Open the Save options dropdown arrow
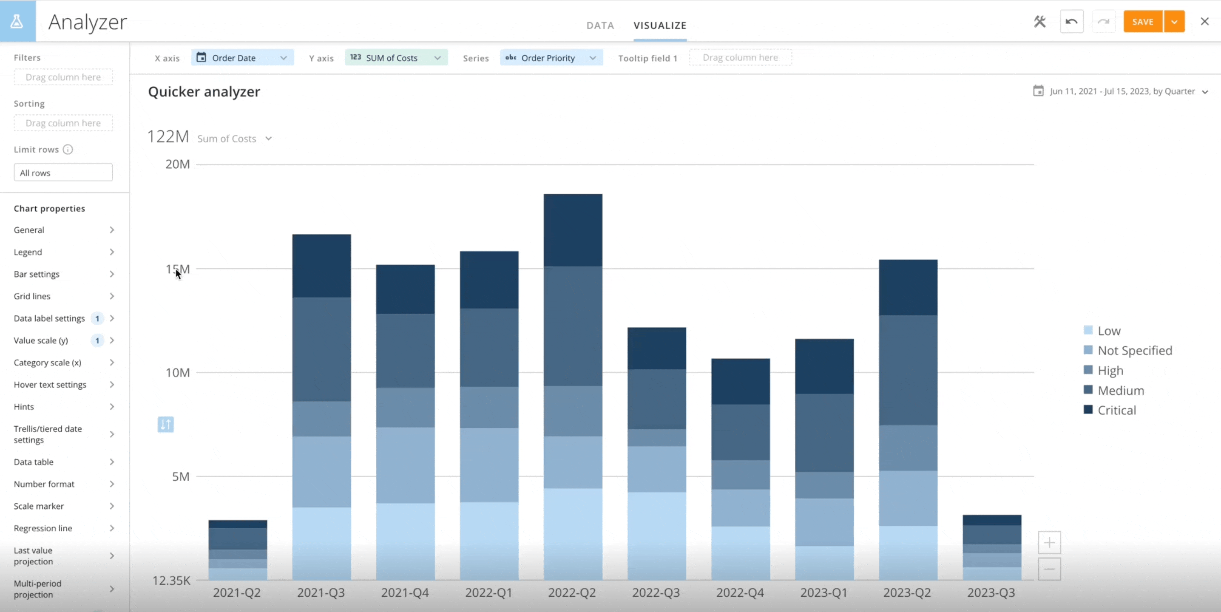The image size is (1221, 612). (1175, 21)
